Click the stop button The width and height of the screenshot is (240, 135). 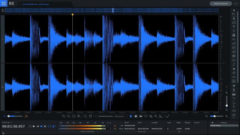(41, 126)
